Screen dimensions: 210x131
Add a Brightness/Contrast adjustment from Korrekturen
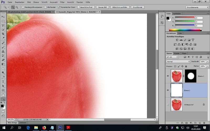(177, 40)
